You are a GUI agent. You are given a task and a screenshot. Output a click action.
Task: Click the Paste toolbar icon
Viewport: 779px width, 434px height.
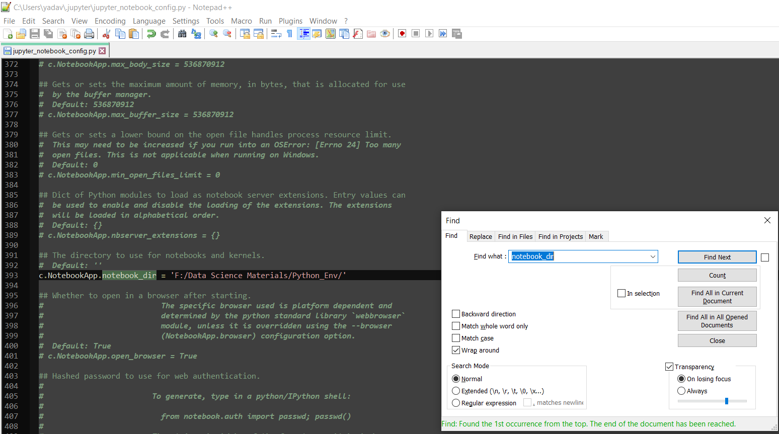click(x=134, y=34)
